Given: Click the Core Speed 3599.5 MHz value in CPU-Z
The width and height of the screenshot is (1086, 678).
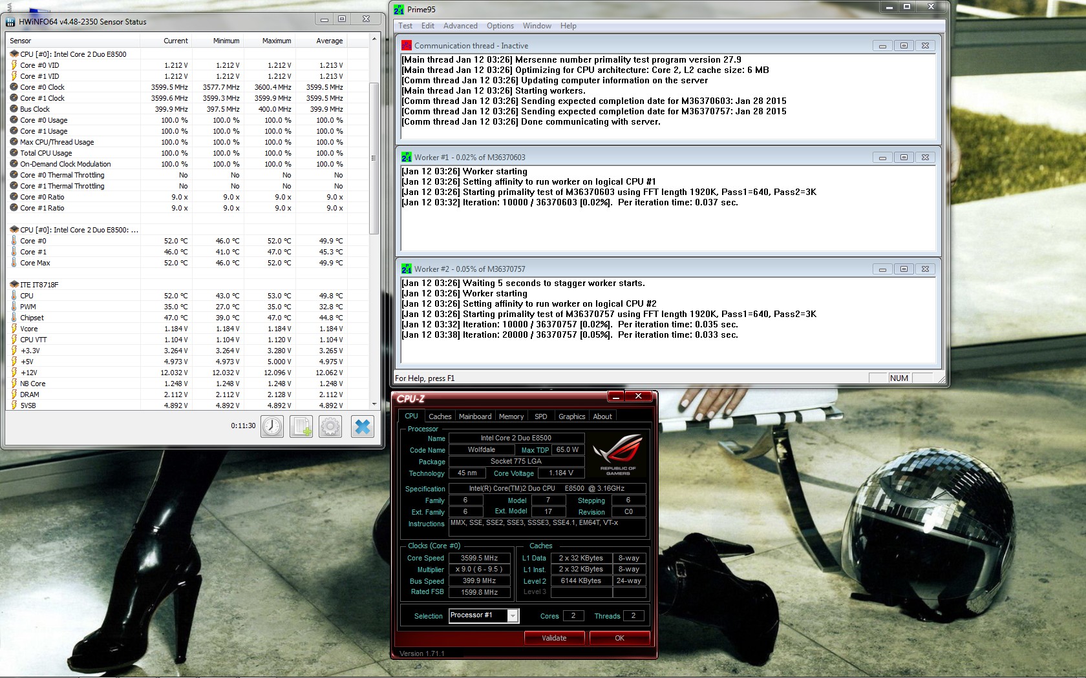Looking at the screenshot, I should pos(479,559).
